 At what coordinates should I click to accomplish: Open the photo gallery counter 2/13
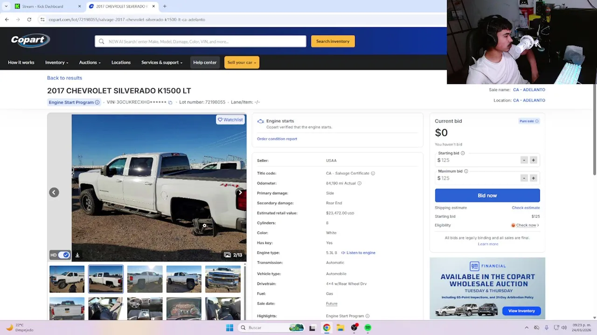click(233, 255)
